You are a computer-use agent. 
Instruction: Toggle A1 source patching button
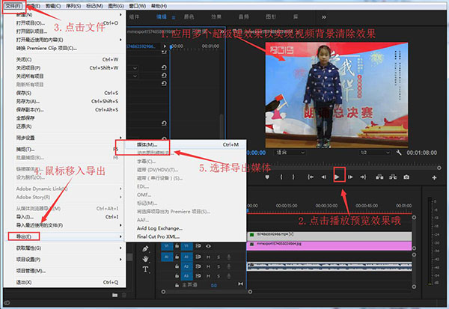point(166,257)
